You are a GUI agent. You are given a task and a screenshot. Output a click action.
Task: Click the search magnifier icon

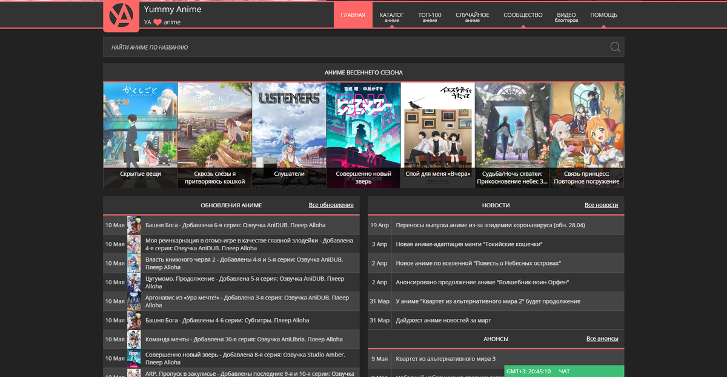(x=615, y=47)
